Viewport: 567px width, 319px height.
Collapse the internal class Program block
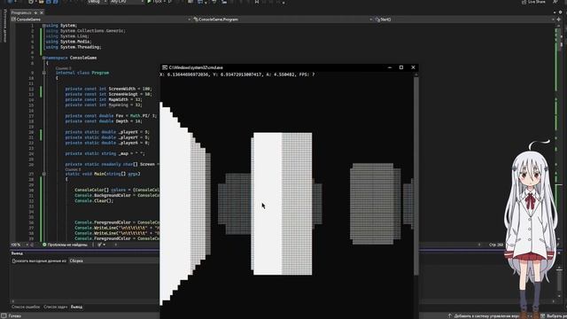pyautogui.click(x=43, y=73)
